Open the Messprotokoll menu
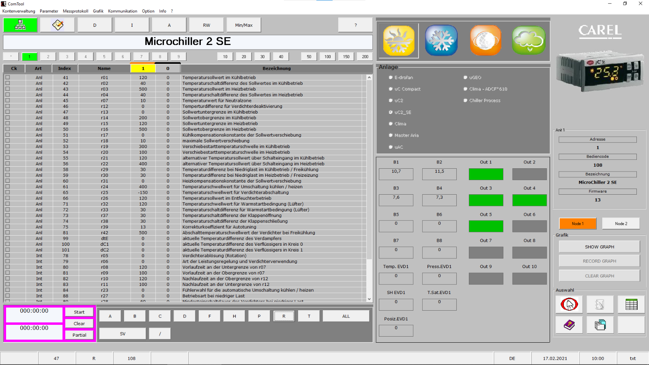Image resolution: width=649 pixels, height=365 pixels. click(x=75, y=11)
